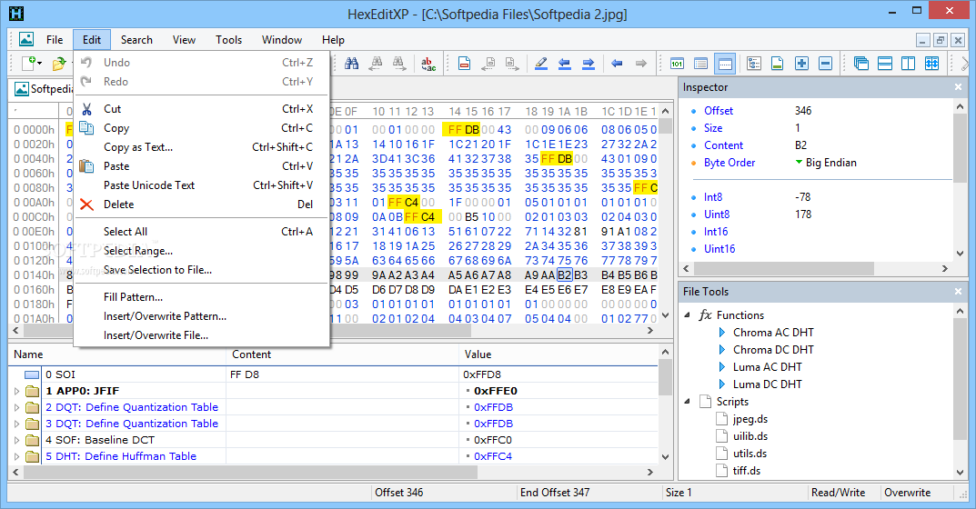Choose Delete from Edit menu
Image resolution: width=976 pixels, height=509 pixels.
[x=200, y=205]
